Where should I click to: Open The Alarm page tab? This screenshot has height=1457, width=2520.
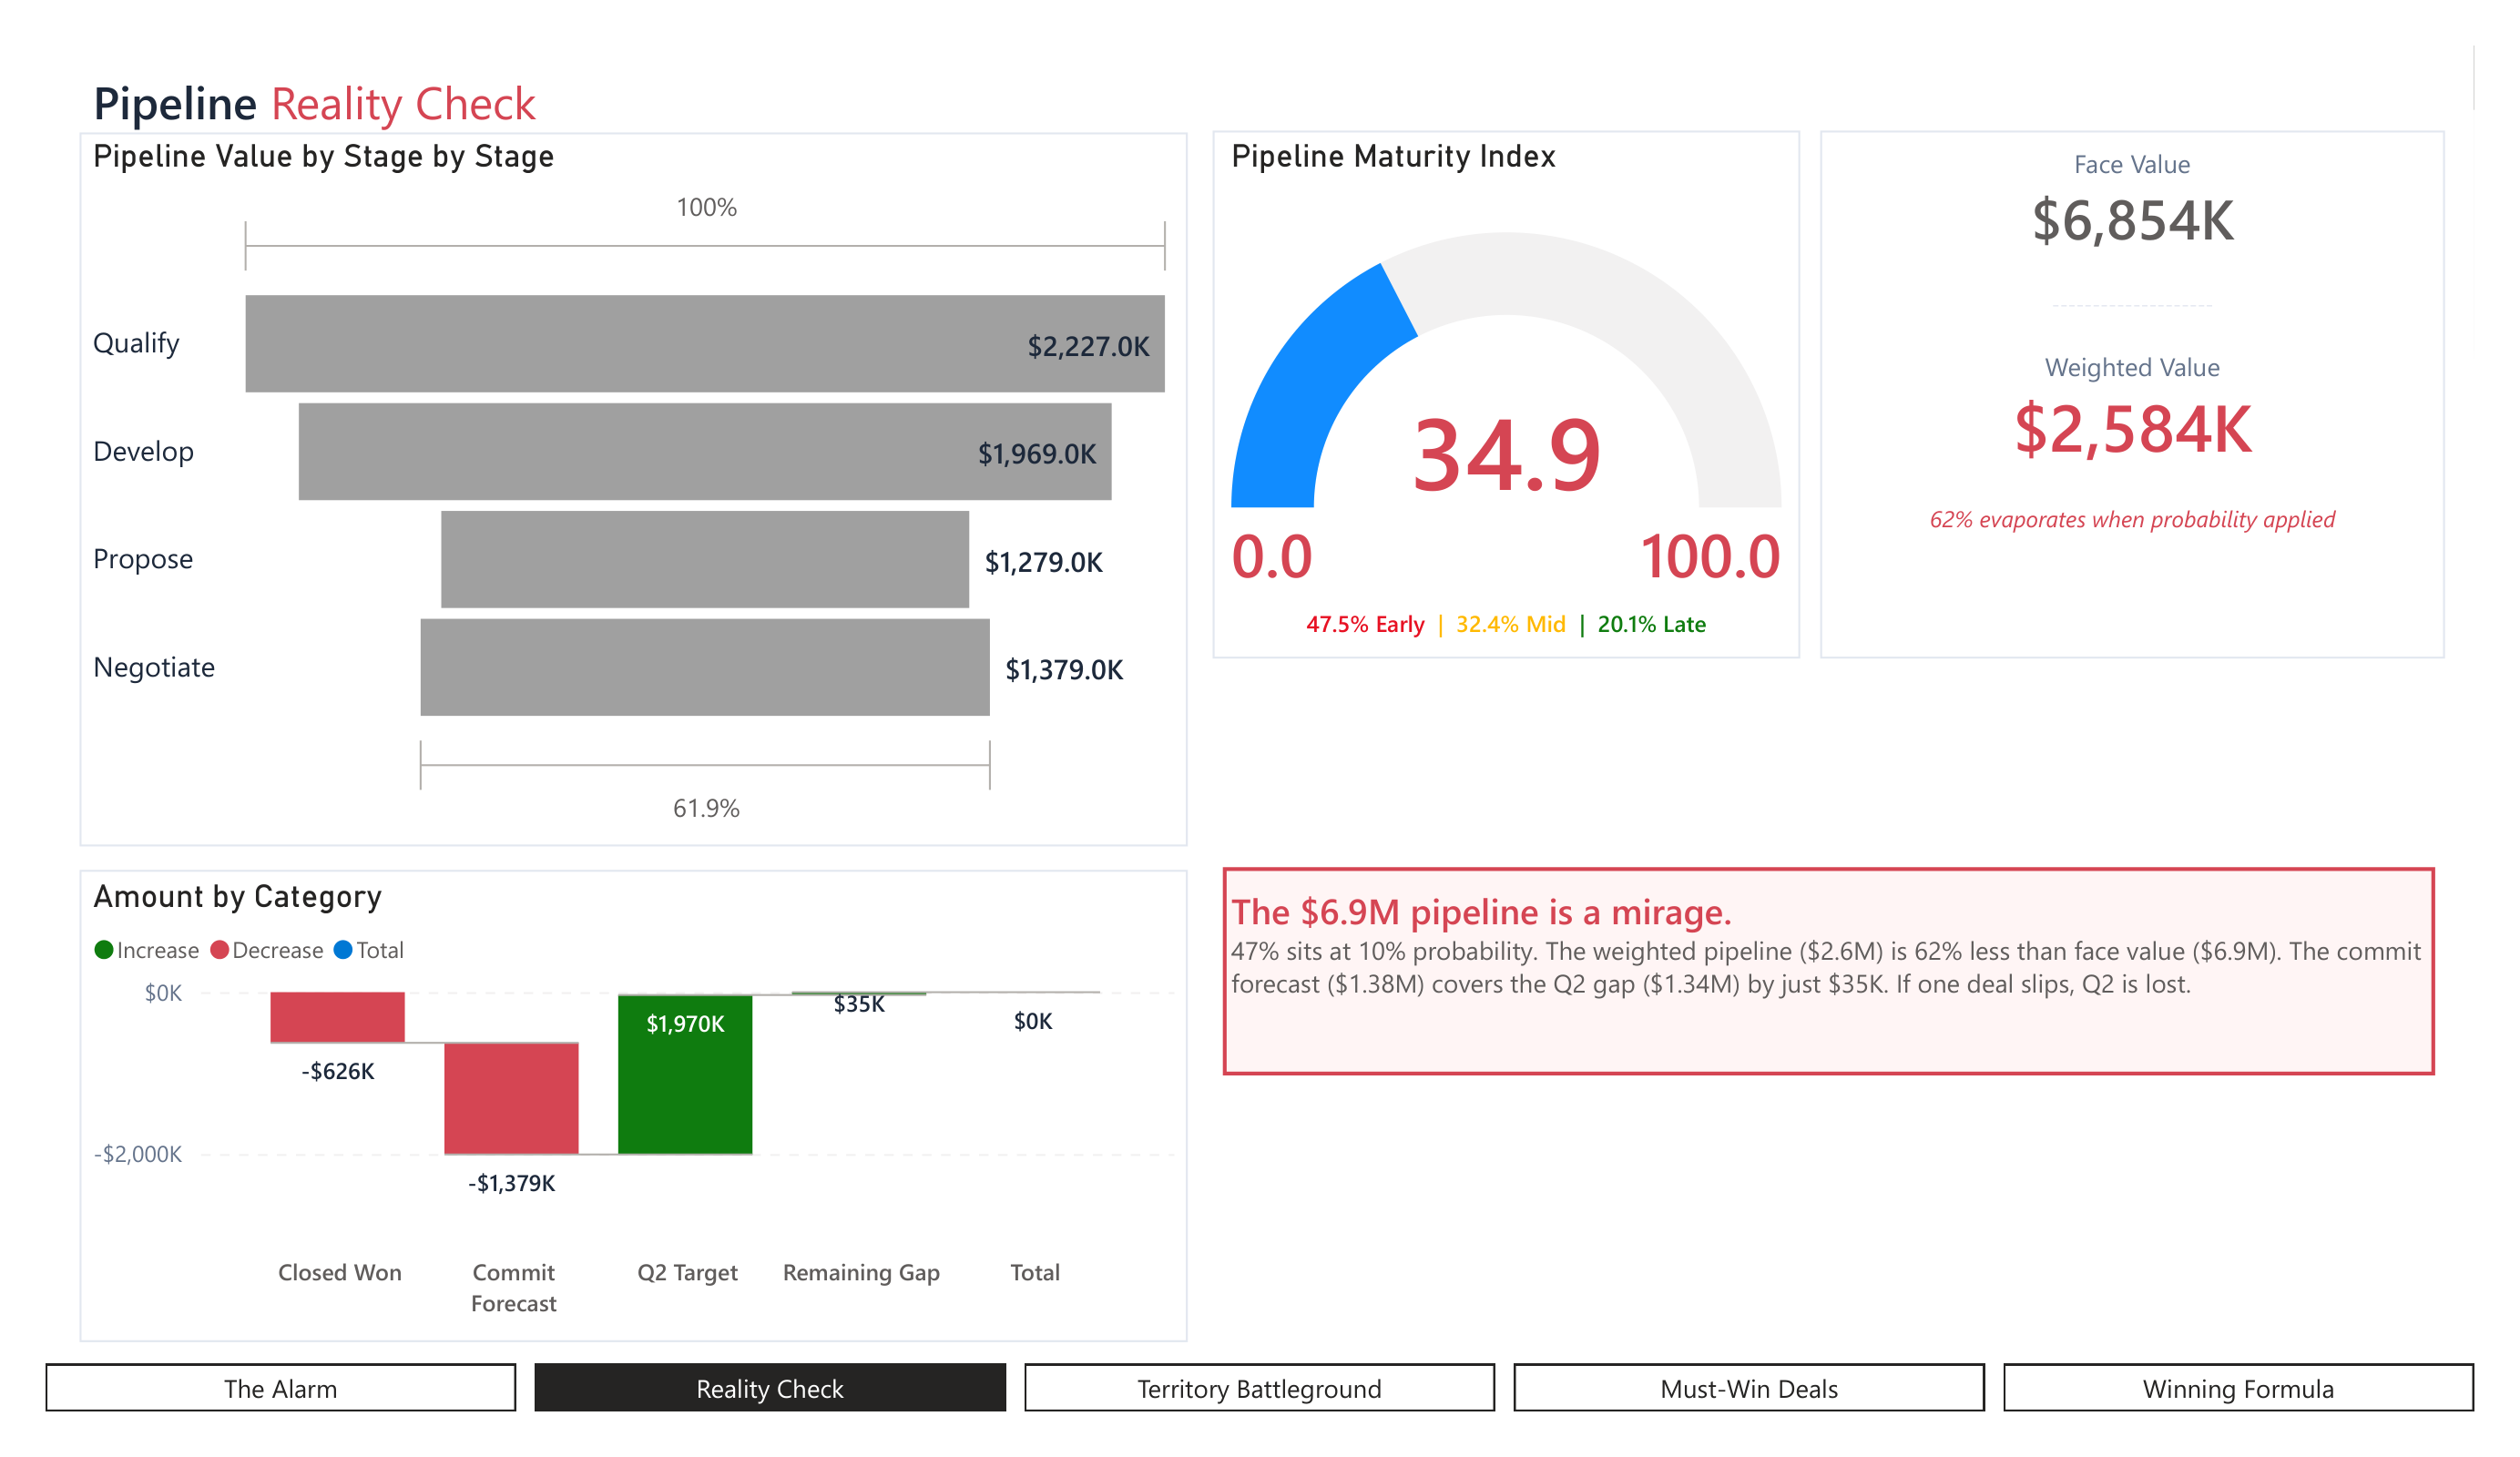point(280,1388)
